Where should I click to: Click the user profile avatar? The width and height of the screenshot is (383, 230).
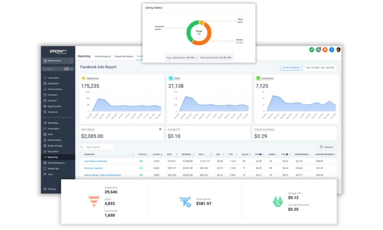point(338,49)
